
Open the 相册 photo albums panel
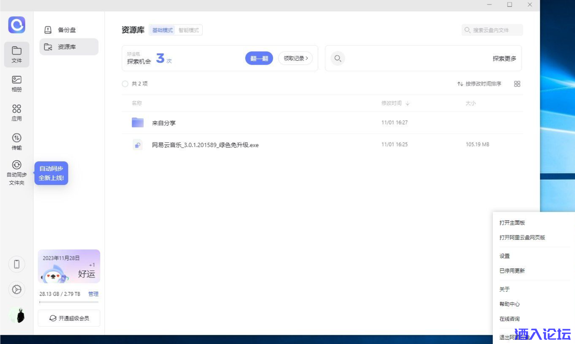click(x=17, y=83)
